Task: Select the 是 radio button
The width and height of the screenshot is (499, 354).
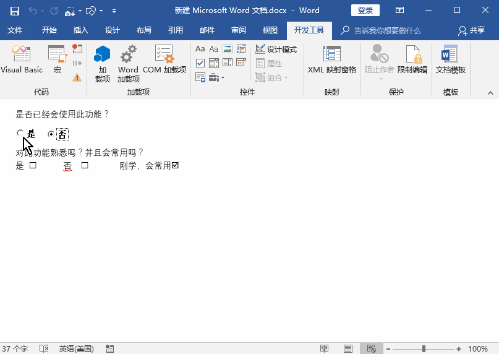Action: (20, 134)
